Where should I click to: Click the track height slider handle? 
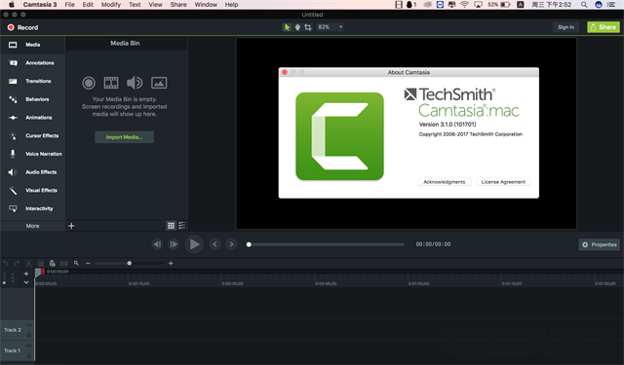(4, 283)
